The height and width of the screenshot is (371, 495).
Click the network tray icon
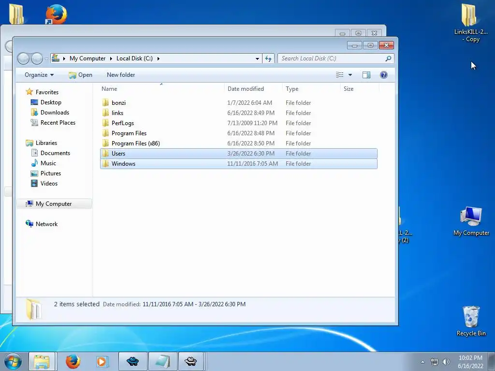click(x=435, y=362)
